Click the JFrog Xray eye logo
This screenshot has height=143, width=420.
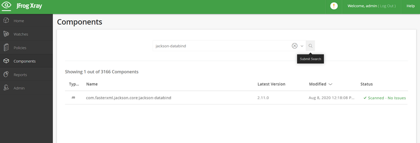click(7, 6)
